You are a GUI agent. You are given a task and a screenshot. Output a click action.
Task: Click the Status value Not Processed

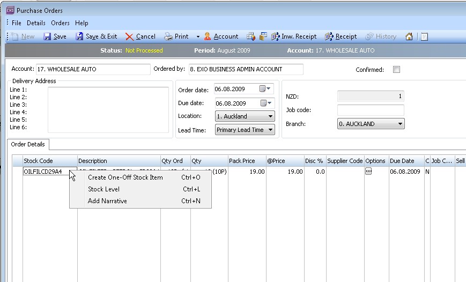click(144, 50)
